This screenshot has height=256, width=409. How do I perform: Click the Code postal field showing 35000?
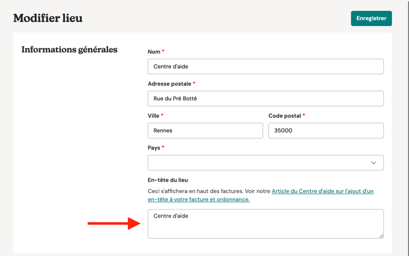[326, 131]
